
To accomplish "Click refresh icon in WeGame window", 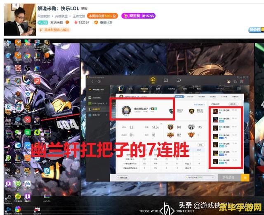I will pyautogui.click(x=99, y=82).
